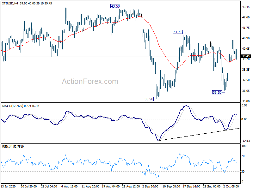
Task: Select the 36.50 low price label
Action: click(x=217, y=92)
